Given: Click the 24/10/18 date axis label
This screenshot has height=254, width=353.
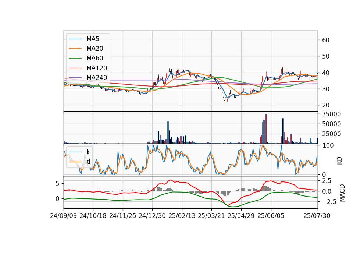Looking at the screenshot, I should (x=93, y=216).
